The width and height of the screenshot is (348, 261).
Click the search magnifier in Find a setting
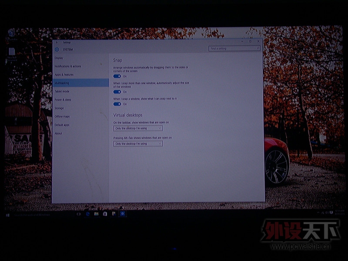[x=258, y=48]
